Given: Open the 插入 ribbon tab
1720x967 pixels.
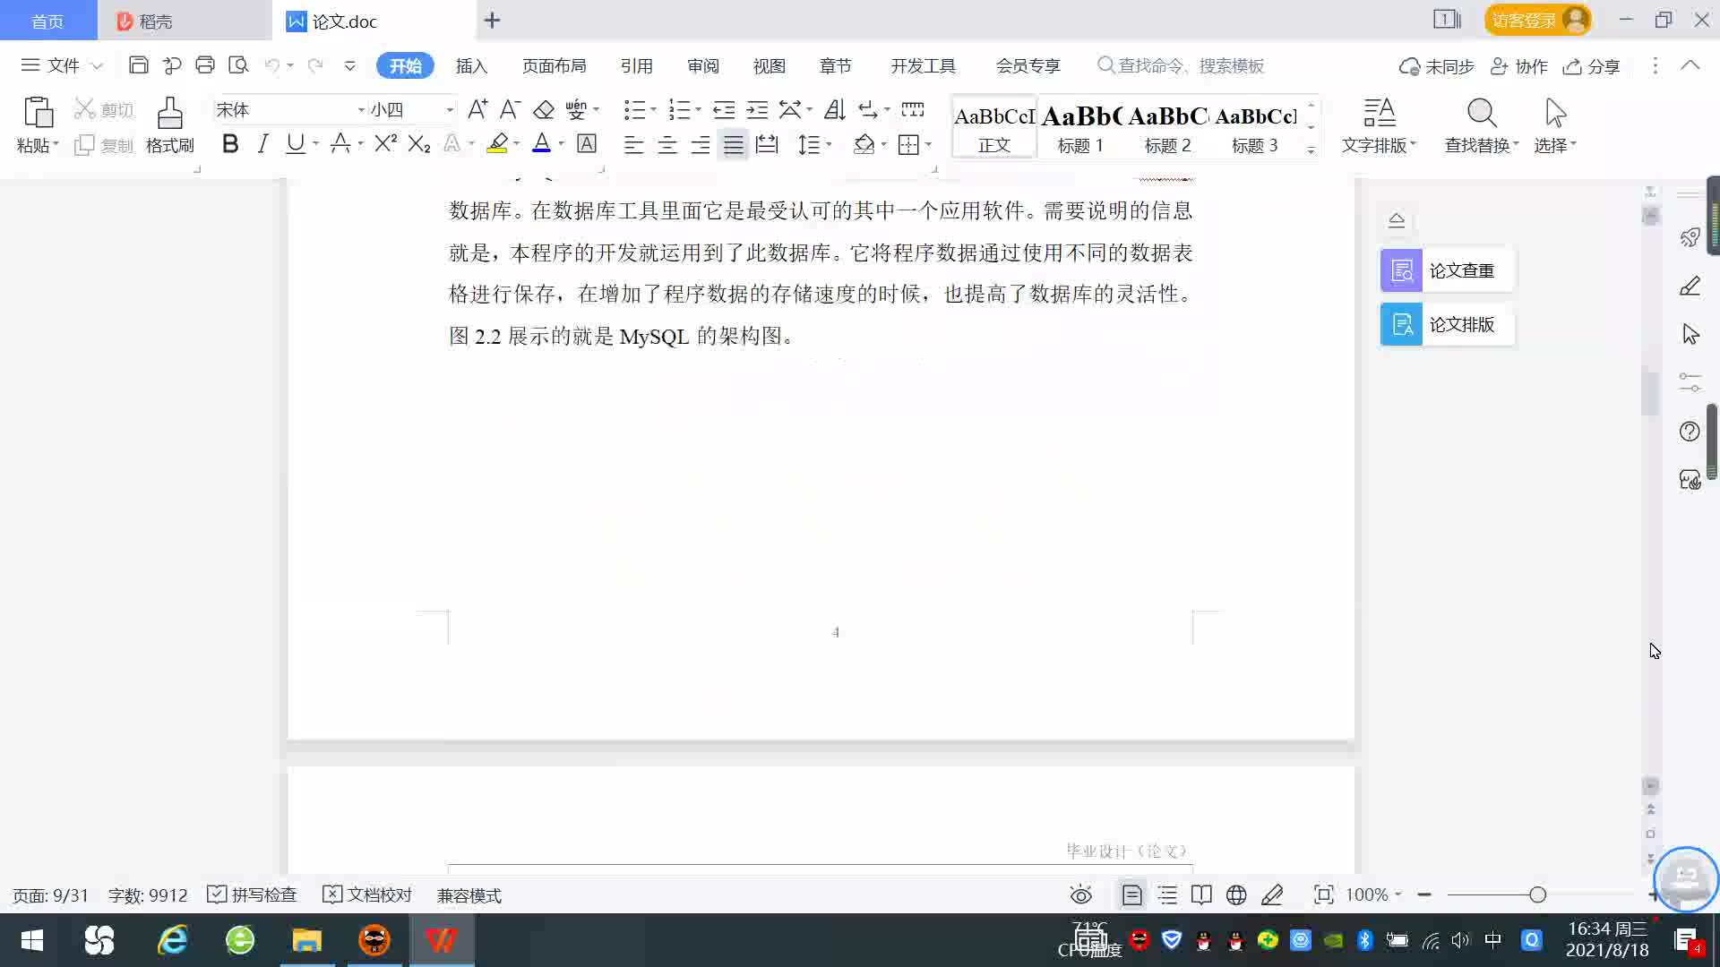Looking at the screenshot, I should [471, 65].
